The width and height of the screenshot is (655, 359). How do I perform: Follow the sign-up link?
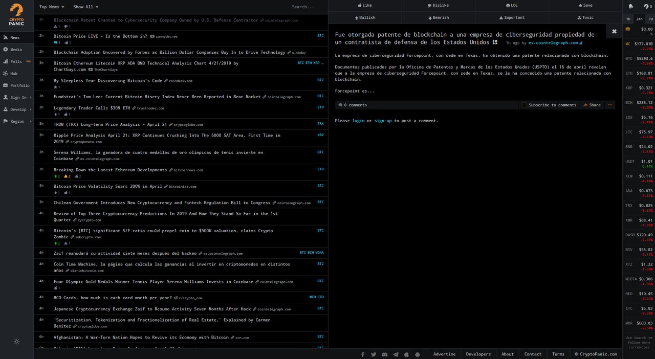point(383,121)
